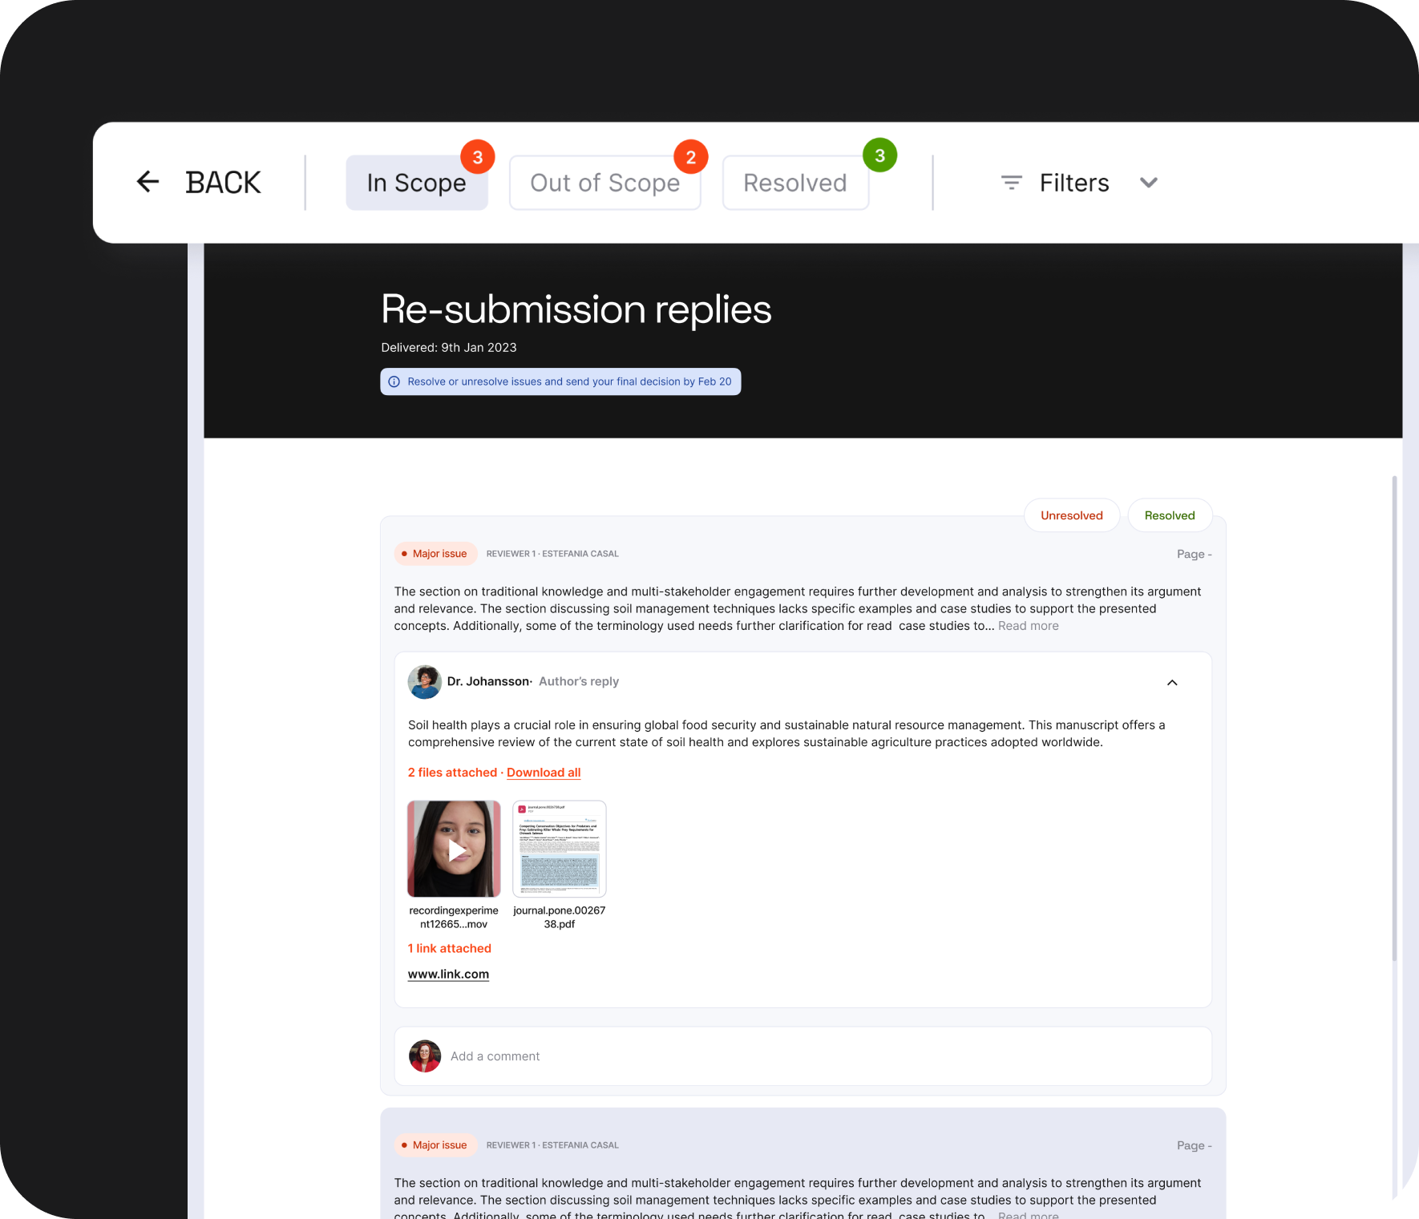Screen dimensions: 1419x1219
Task: Click second card's Reviewer 1 Estefania Casal label
Action: (552, 1145)
